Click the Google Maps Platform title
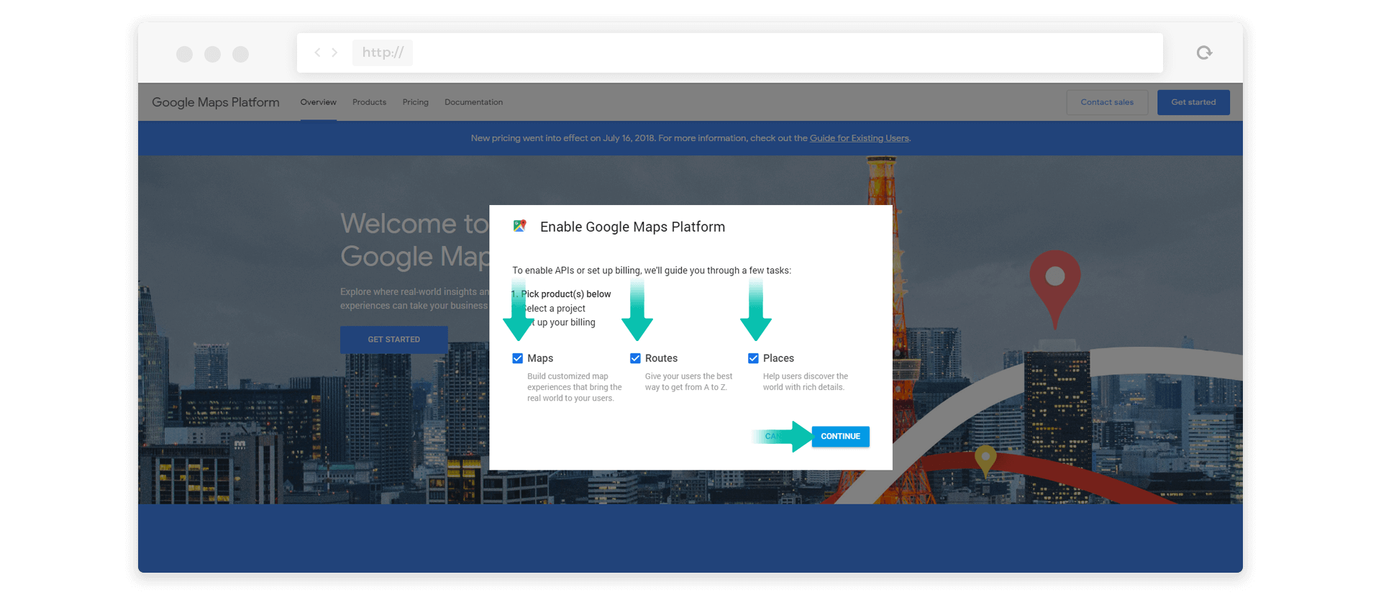The width and height of the screenshot is (1381, 595). pos(216,102)
